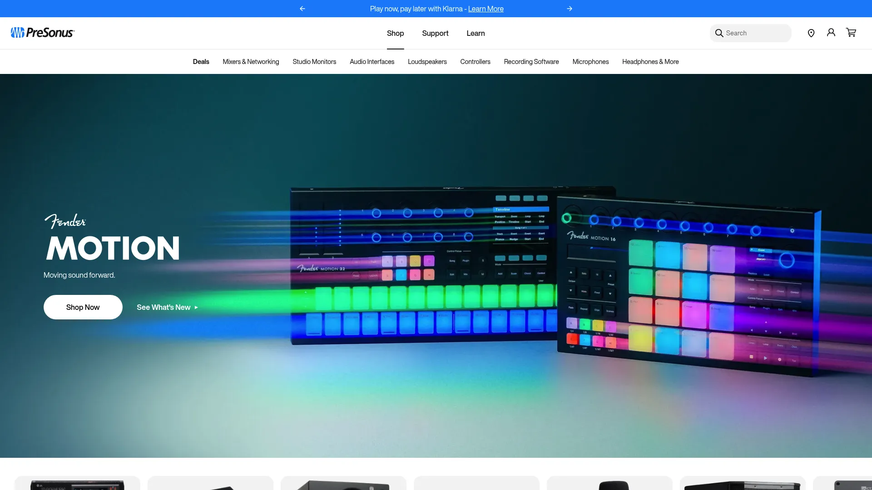The width and height of the screenshot is (872, 490).
Task: Go to Audio Interfaces category
Action: 372,62
